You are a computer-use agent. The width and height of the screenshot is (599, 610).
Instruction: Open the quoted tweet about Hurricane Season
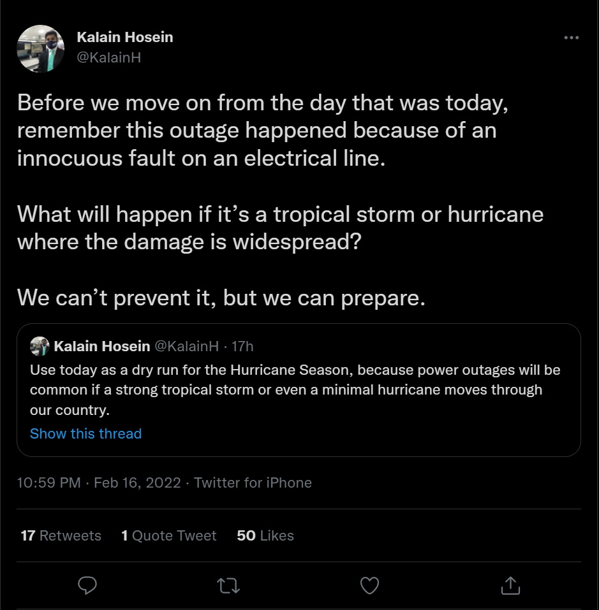pos(299,390)
